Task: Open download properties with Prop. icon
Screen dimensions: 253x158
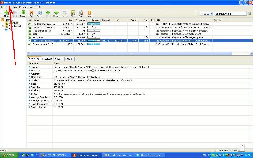Action: 39,13
